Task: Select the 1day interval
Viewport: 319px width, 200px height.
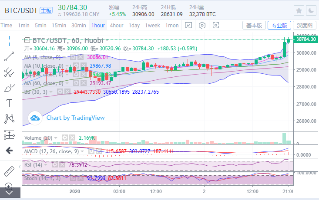Action: 134,25
